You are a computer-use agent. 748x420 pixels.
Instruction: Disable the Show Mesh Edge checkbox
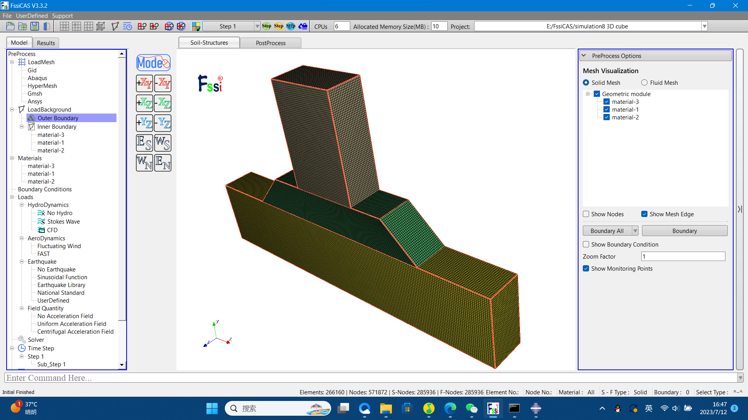point(644,214)
